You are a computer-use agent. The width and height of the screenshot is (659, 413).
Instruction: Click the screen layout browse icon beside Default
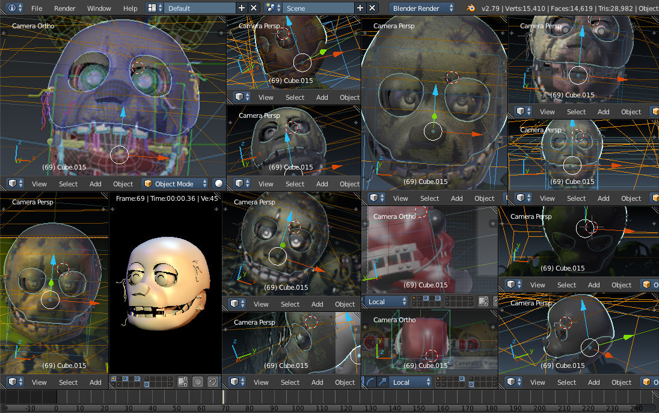(155, 8)
